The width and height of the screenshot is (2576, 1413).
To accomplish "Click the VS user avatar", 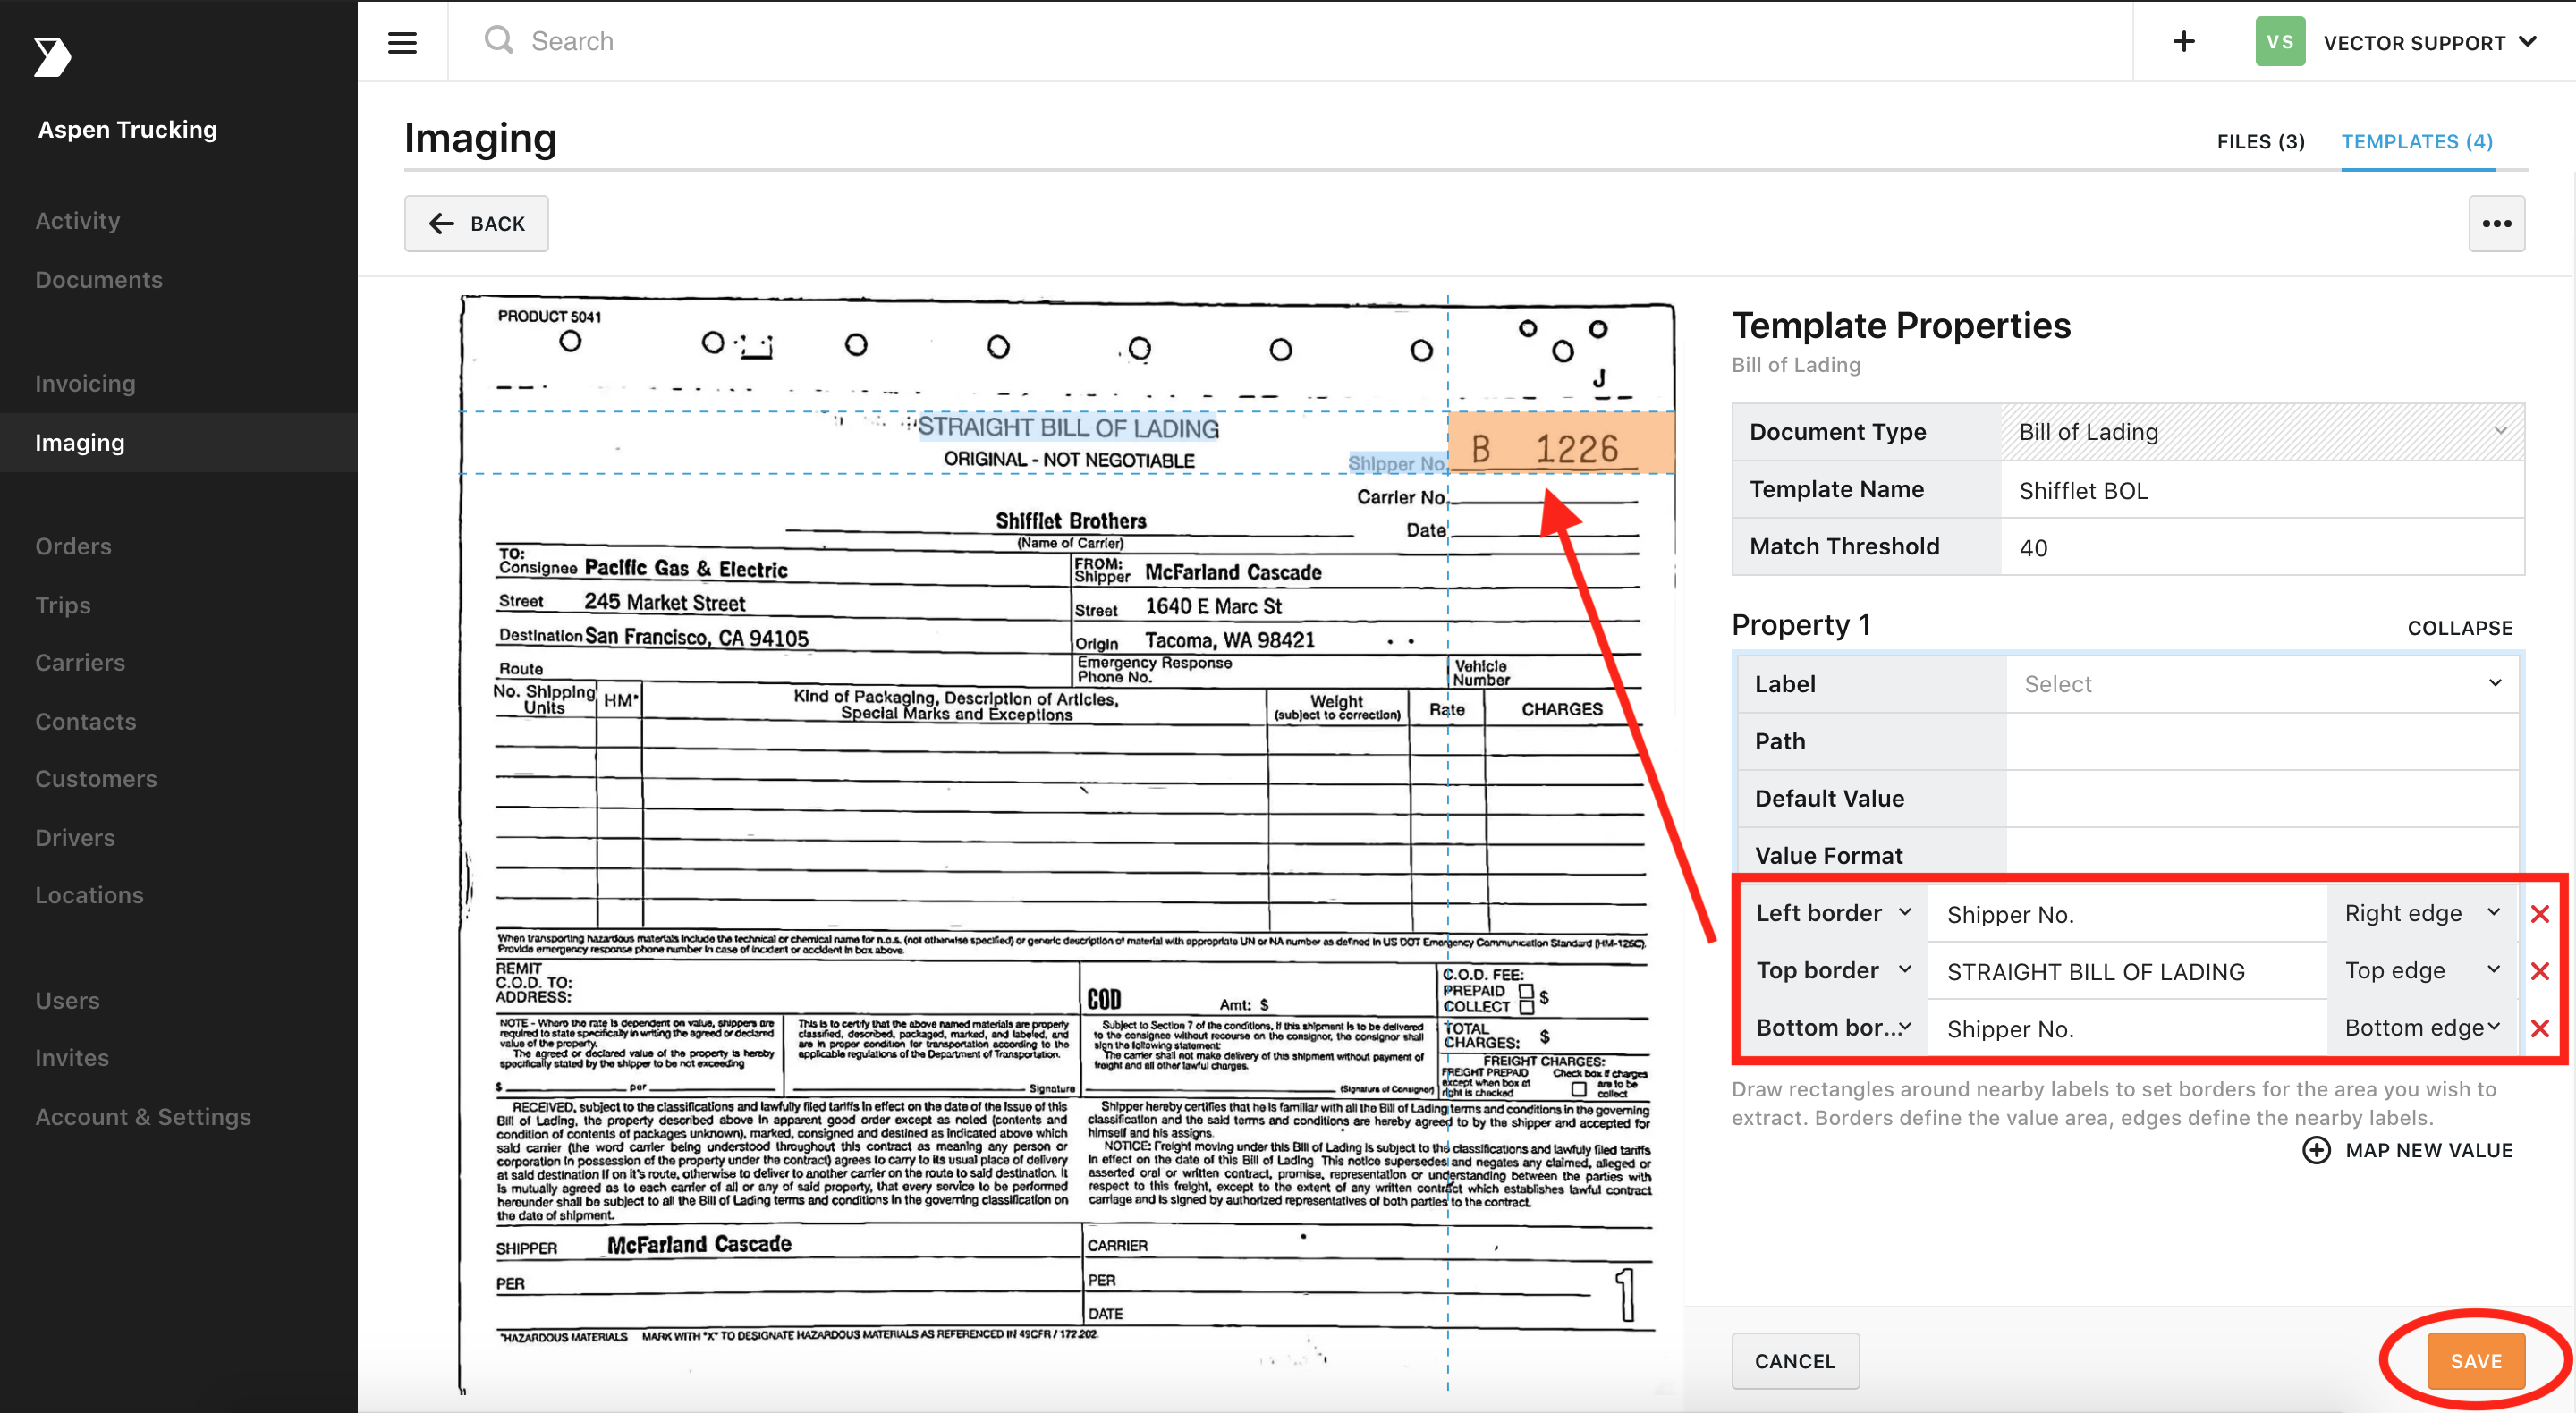I will coord(2280,42).
